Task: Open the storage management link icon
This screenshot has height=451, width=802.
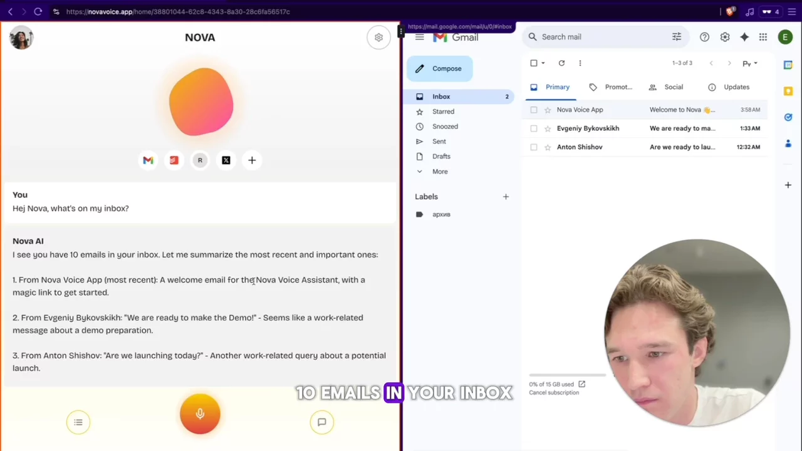Action: coord(581,384)
